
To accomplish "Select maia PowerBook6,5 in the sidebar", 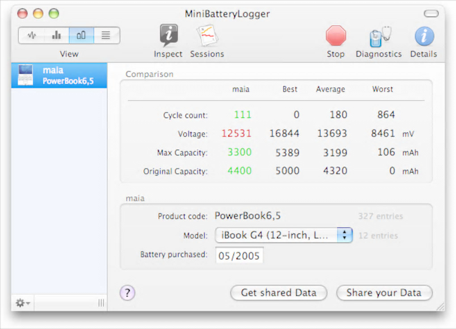I will click(59, 76).
